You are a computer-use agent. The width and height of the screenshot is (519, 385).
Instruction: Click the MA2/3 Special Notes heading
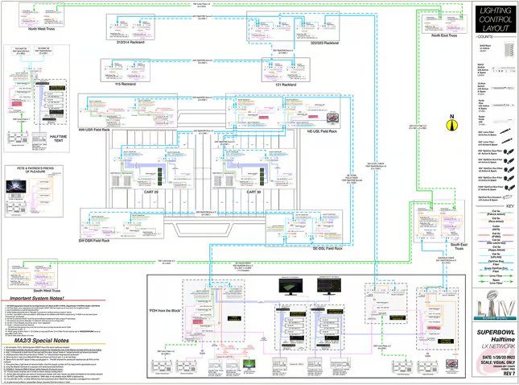(x=41, y=341)
